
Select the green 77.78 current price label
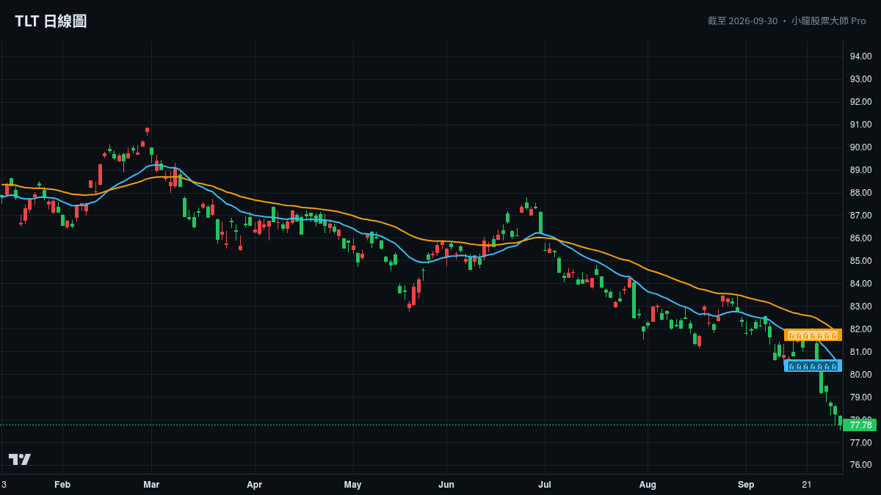pos(860,425)
